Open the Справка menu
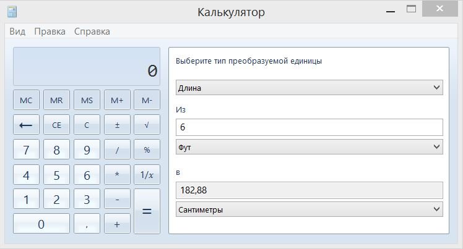 coord(92,32)
